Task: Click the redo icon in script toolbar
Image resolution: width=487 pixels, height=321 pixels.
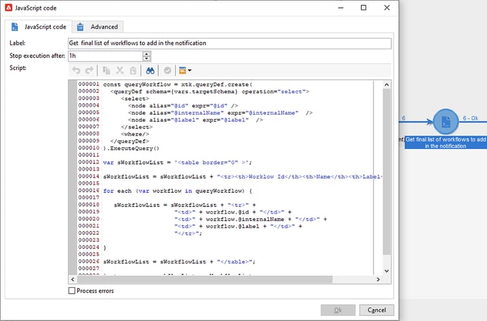Action: click(x=88, y=70)
